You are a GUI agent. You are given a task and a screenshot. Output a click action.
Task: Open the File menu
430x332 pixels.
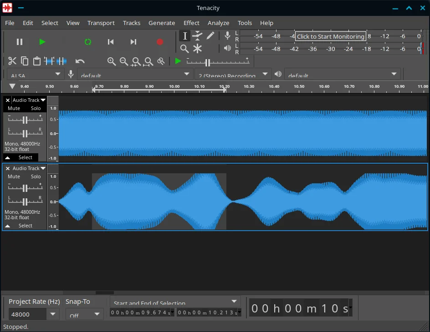tap(10, 23)
